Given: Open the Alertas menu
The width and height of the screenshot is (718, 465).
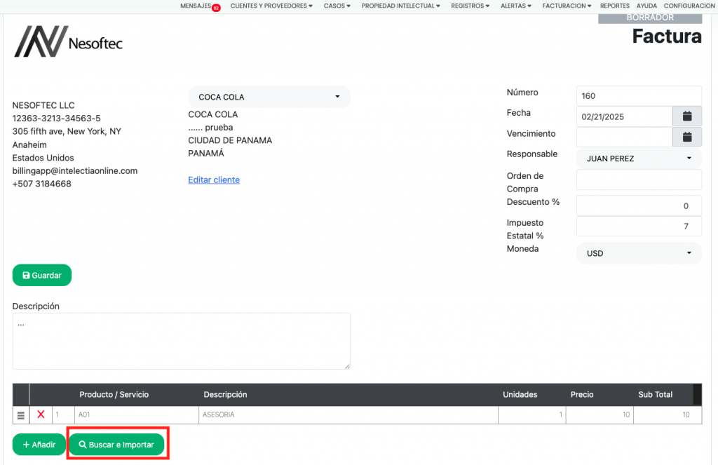Looking at the screenshot, I should click(515, 6).
